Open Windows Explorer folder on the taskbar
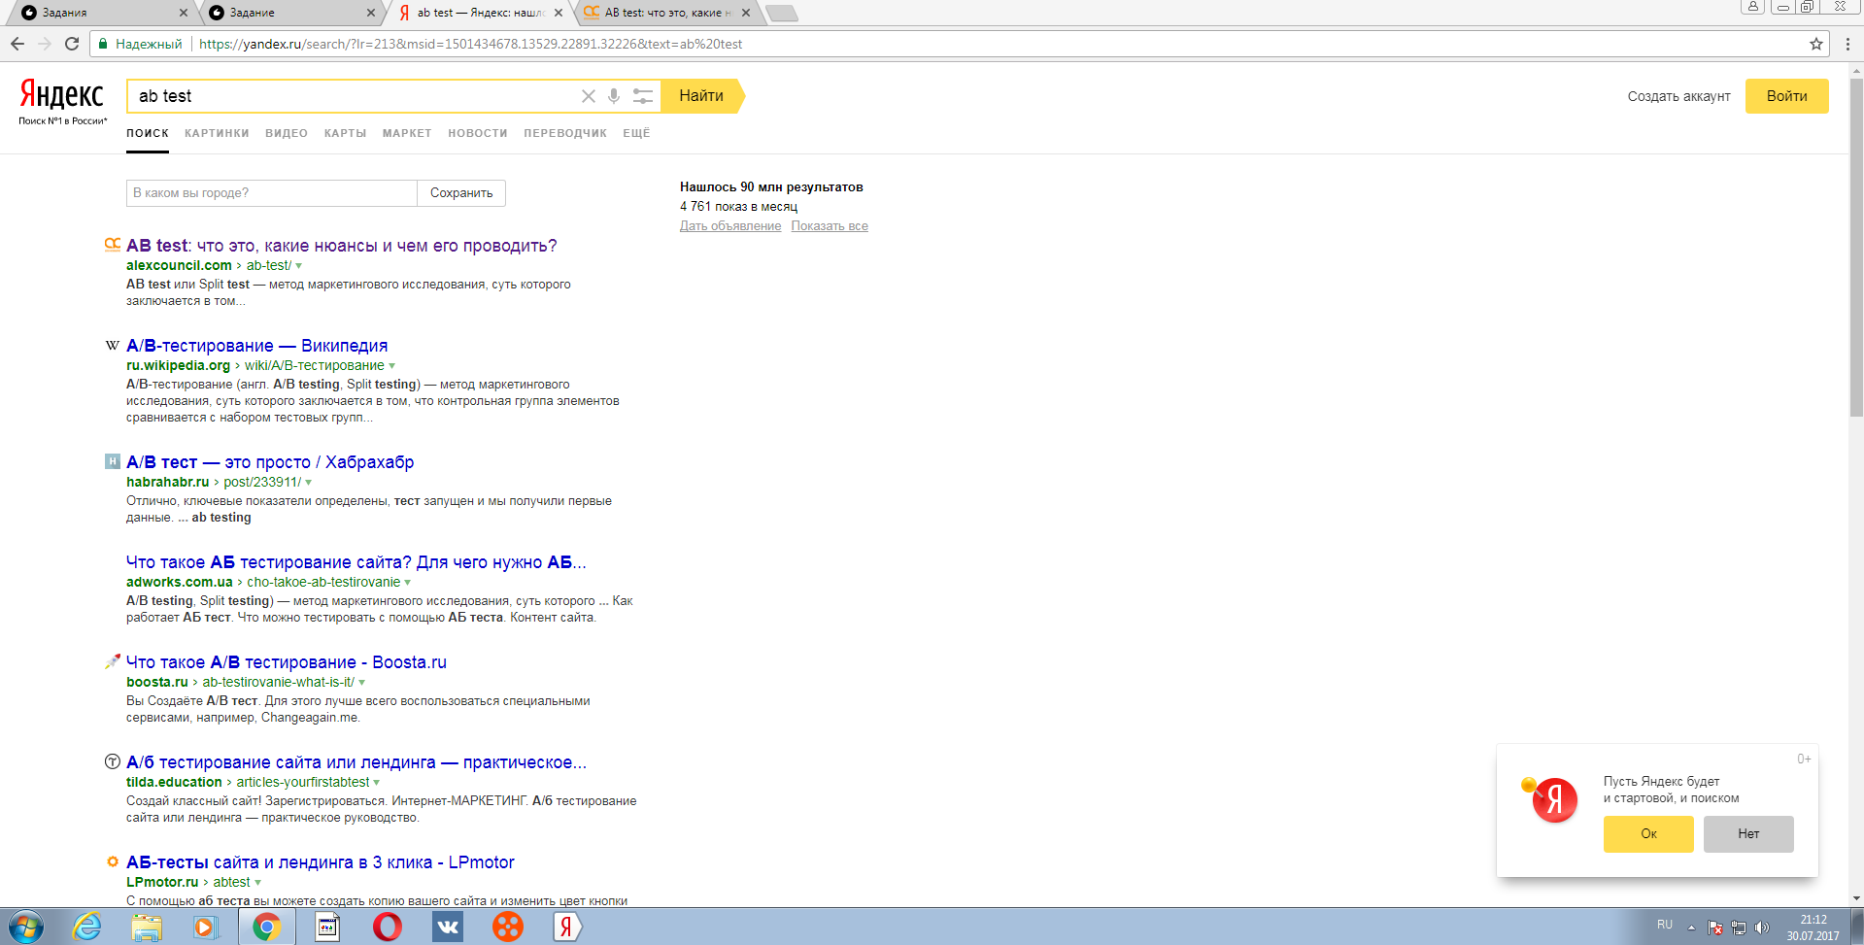Viewport: 1864px width, 945px height. point(147,927)
